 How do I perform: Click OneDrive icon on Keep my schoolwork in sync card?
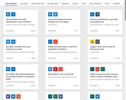92,14
